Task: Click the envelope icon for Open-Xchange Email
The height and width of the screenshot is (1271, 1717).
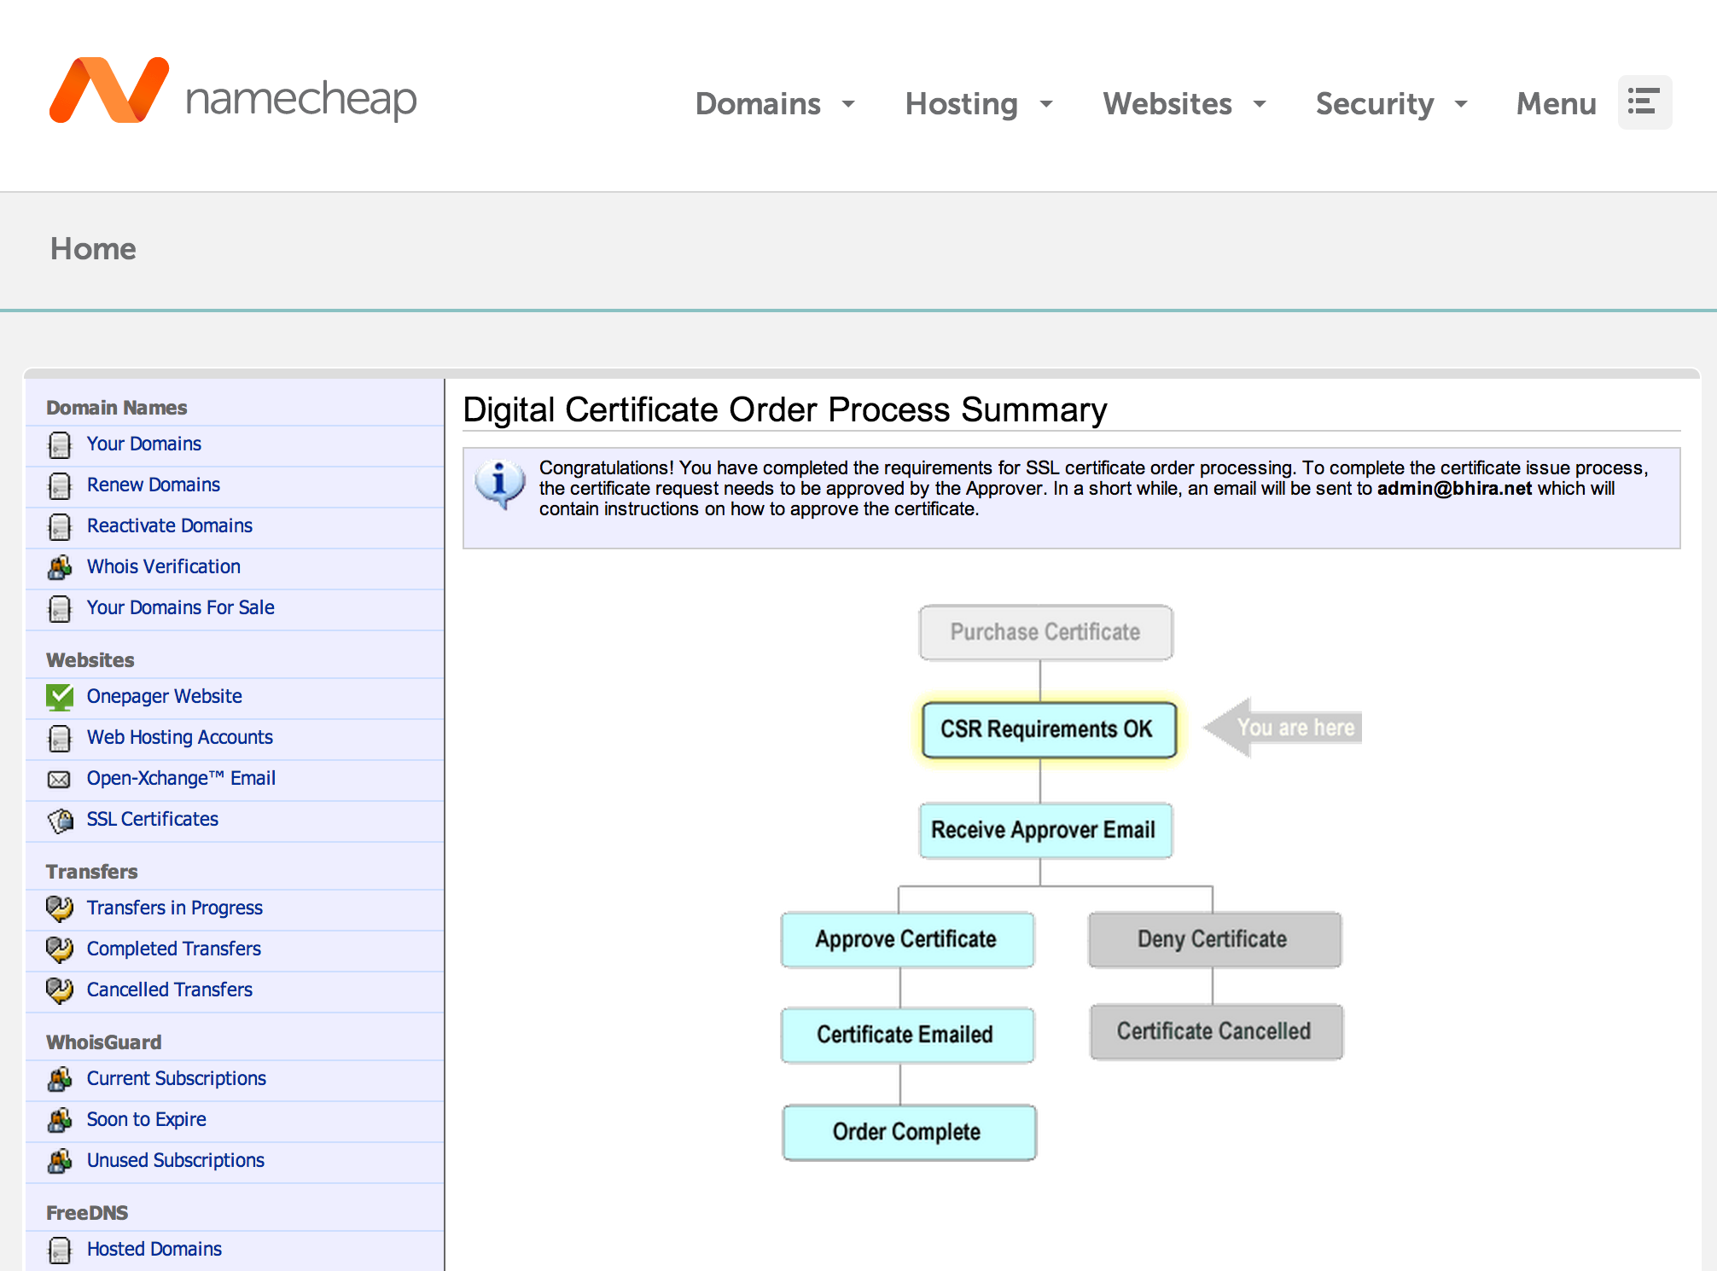Action: point(59,779)
